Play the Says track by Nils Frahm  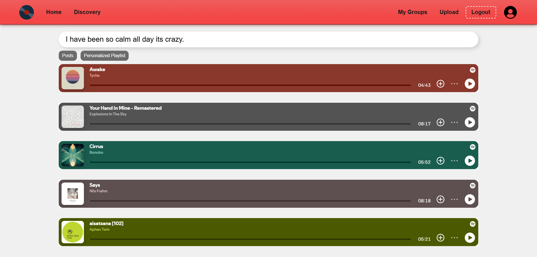click(470, 199)
